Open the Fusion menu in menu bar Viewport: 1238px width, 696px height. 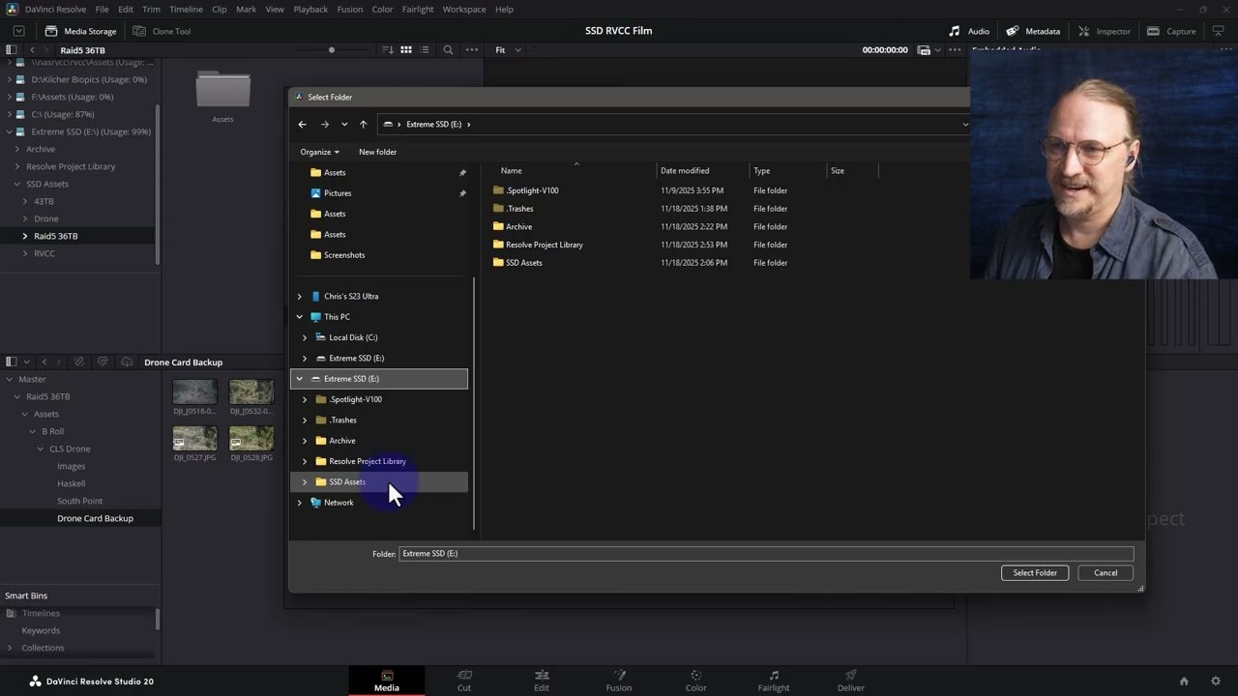tap(350, 9)
